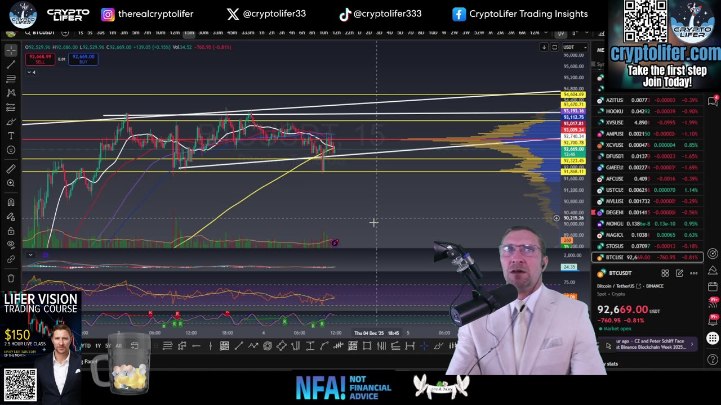Select AZITUS row in the watchlist

click(x=647, y=100)
